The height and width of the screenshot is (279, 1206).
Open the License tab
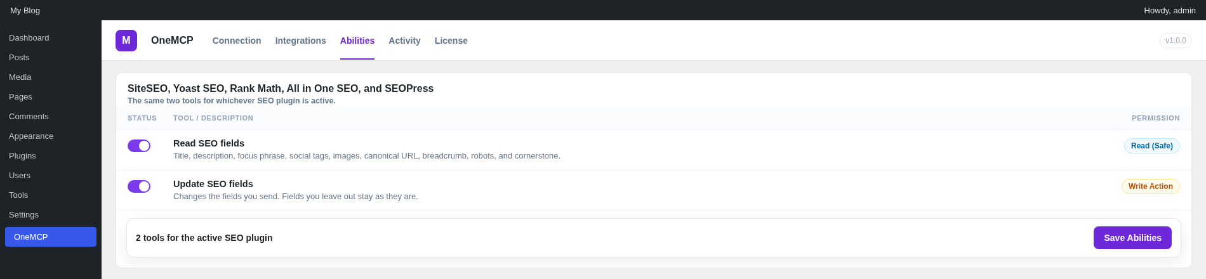(x=451, y=41)
